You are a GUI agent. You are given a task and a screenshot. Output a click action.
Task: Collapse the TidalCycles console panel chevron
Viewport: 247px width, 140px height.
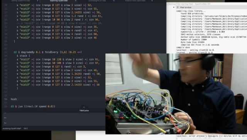coord(84,107)
